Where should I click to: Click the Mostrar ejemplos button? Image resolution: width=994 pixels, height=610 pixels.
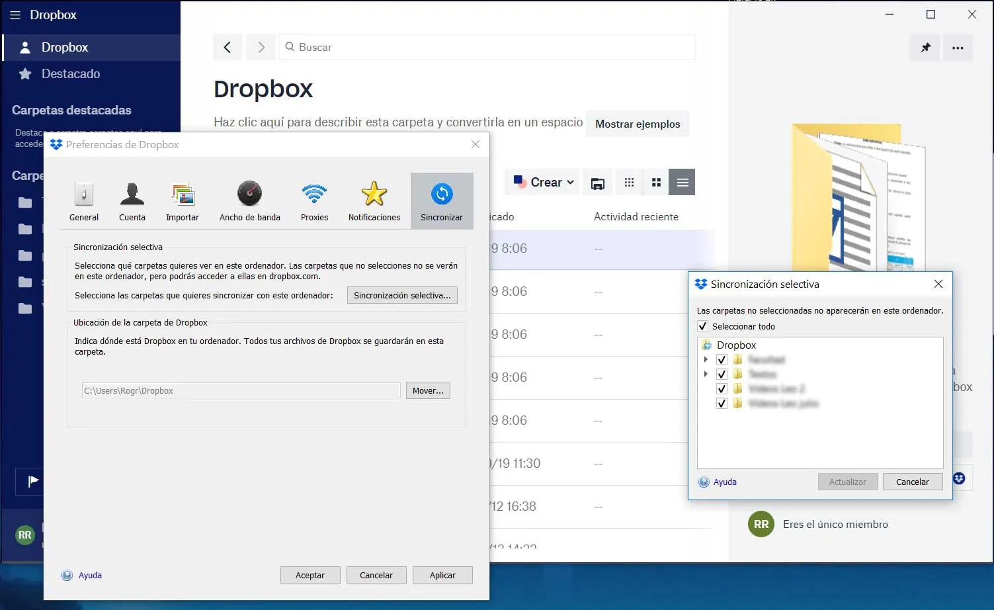click(638, 124)
